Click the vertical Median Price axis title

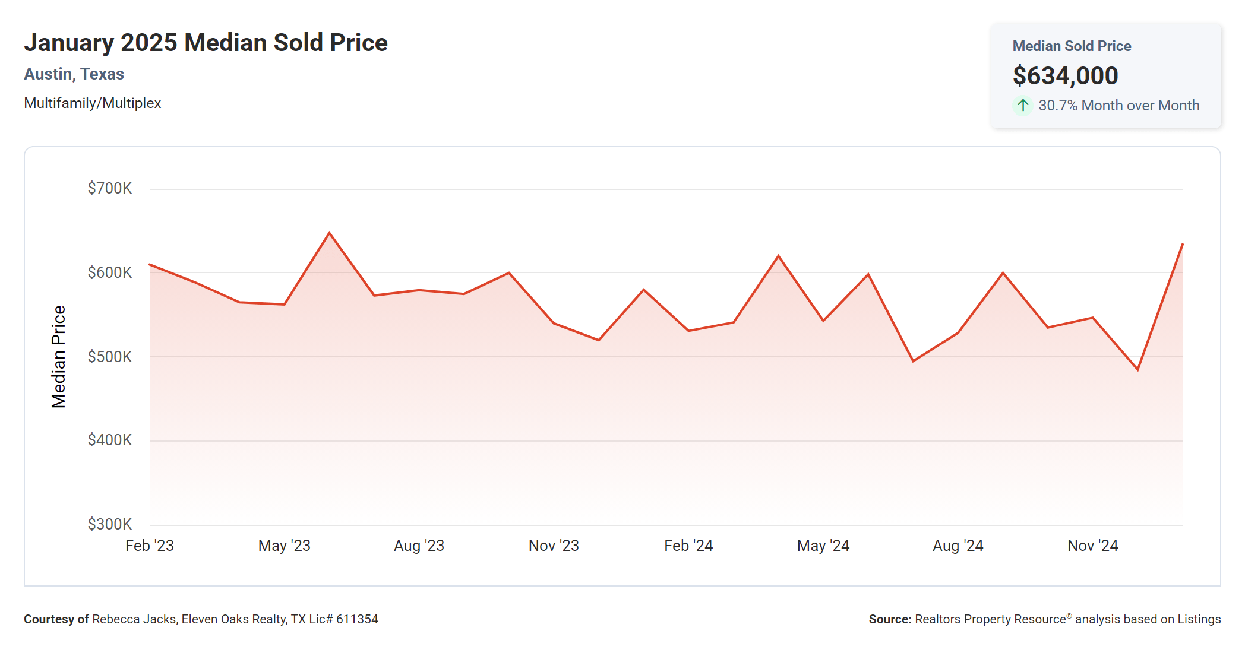(x=58, y=357)
